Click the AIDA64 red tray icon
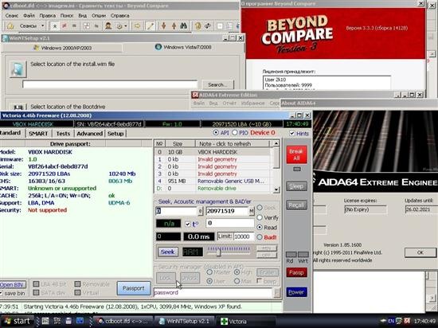The image size is (438, 328). pos(407,321)
